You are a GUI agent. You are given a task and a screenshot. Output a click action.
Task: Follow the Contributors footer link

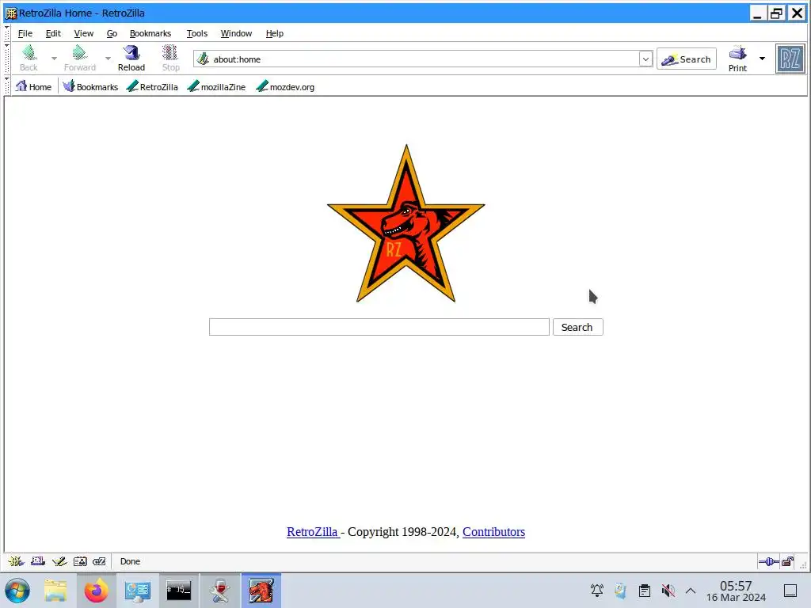coord(493,531)
